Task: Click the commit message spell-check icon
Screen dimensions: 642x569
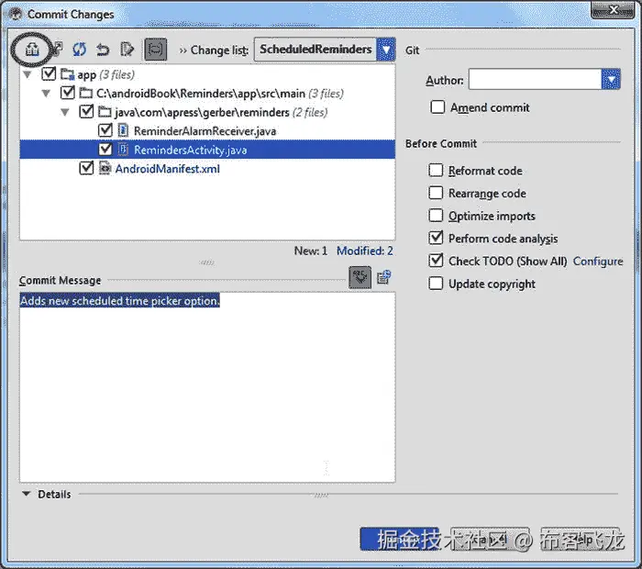Action: click(x=360, y=277)
